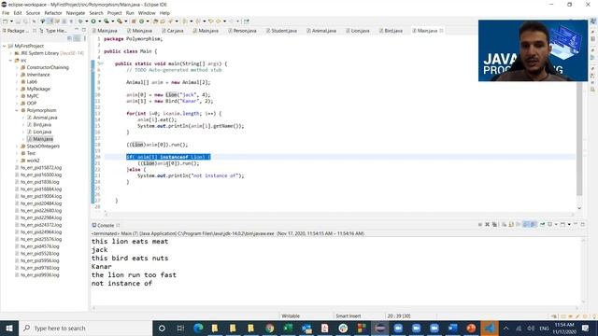The image size is (598, 336).
Task: Switch to the Person.java editor tab
Action: [x=242, y=31]
